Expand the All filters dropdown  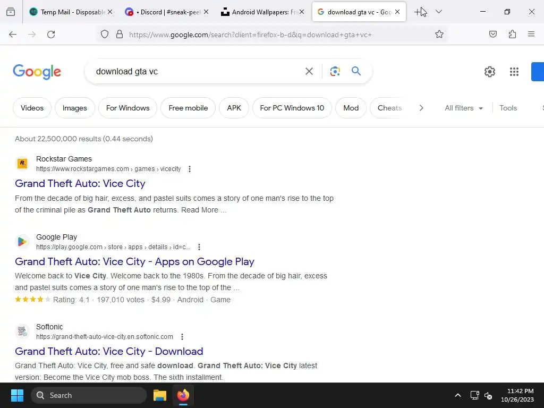coord(464,108)
